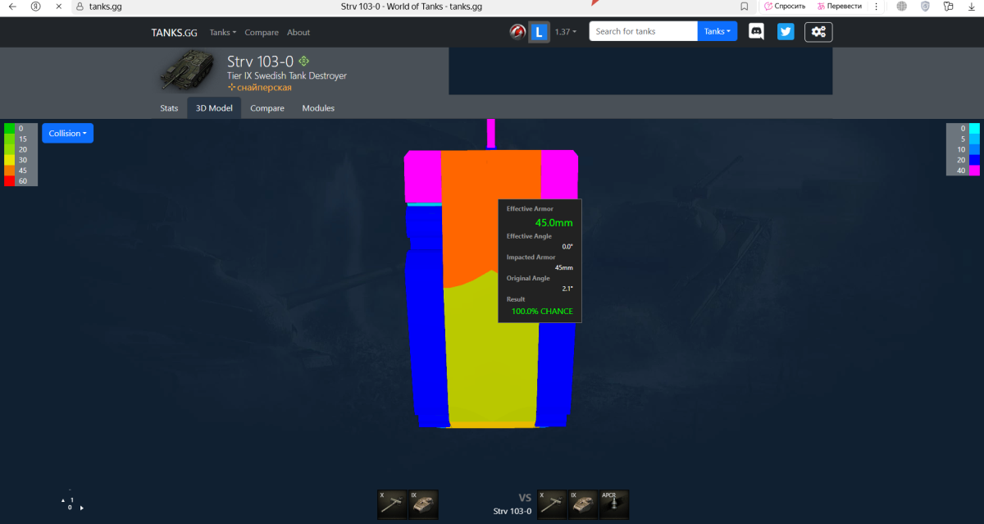Screen dimensions: 984x524
Task: Select the left tier IX turret module icon
Action: [x=423, y=504]
